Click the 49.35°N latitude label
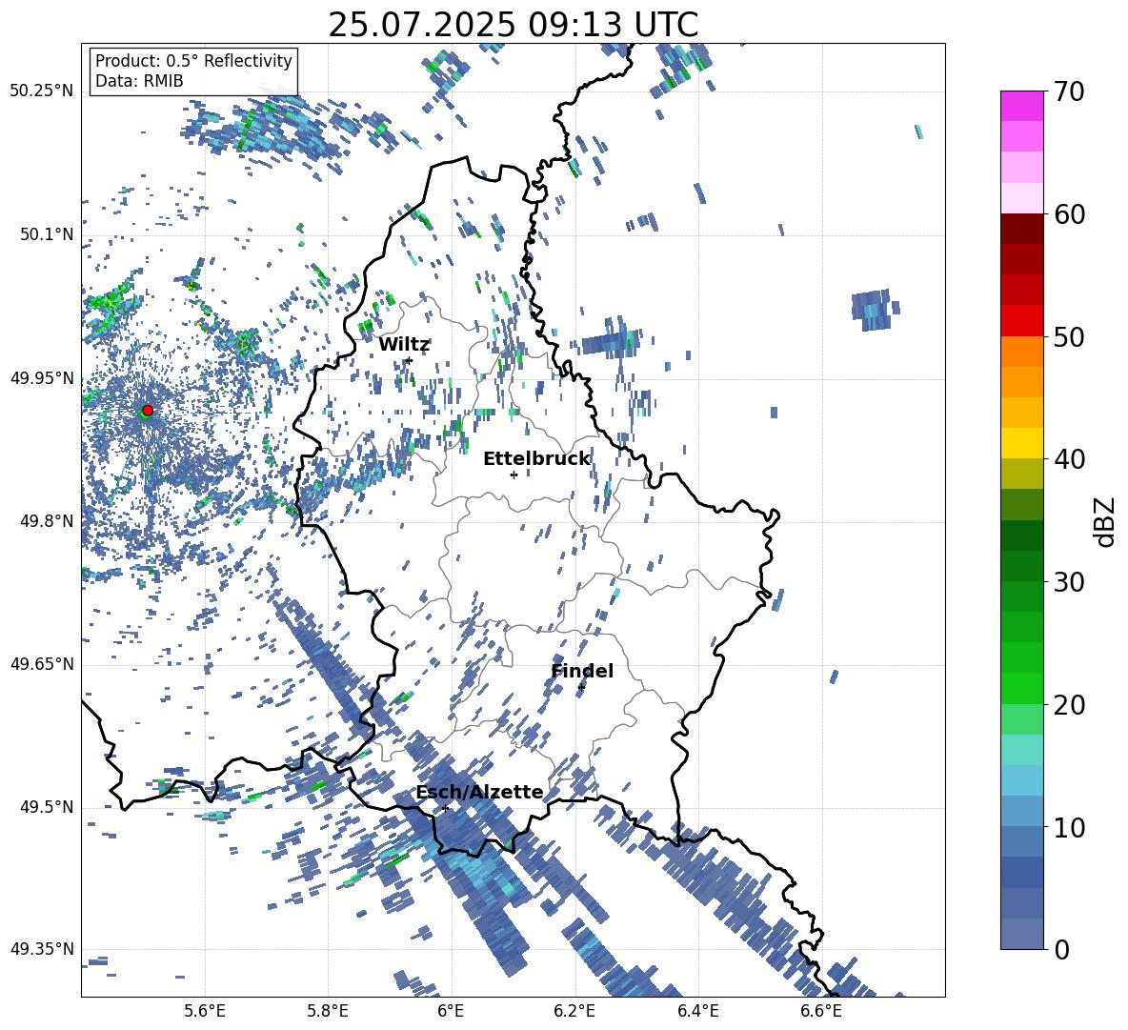This screenshot has height=1030, width=1128. 42,949
